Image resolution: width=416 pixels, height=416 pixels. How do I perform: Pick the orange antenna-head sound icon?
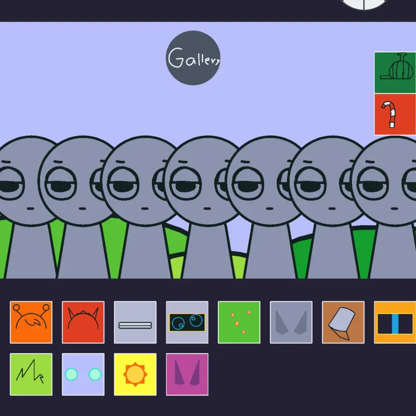pos(31,322)
